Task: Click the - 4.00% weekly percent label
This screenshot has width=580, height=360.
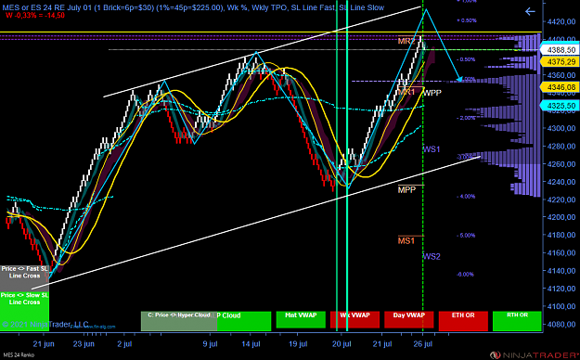Action: tap(466, 197)
